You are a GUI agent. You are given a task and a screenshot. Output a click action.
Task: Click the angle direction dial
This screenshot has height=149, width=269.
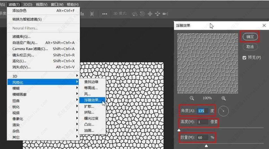click(x=223, y=111)
